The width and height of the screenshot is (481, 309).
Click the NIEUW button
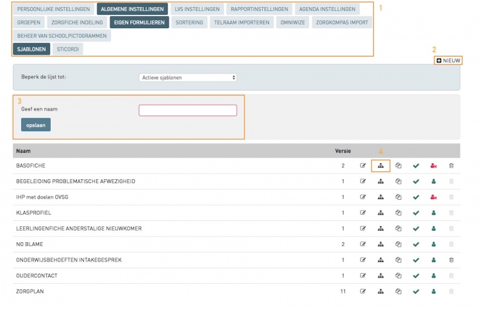[x=448, y=60]
